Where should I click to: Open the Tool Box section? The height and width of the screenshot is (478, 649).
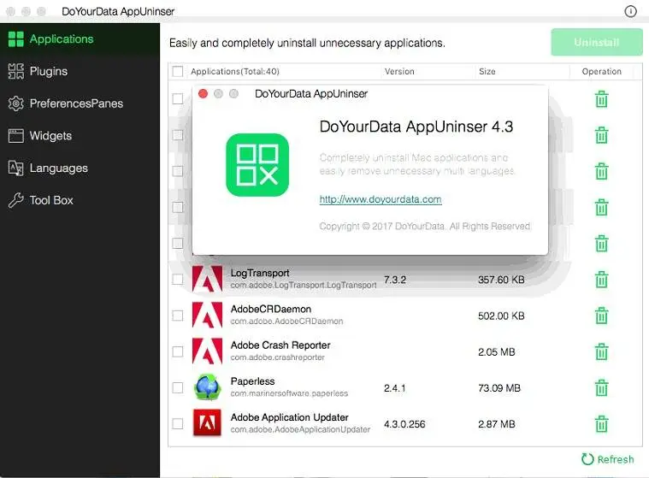pos(80,200)
